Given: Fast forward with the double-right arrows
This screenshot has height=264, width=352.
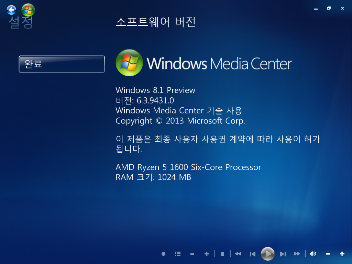Looking at the screenshot, I should [297, 254].
